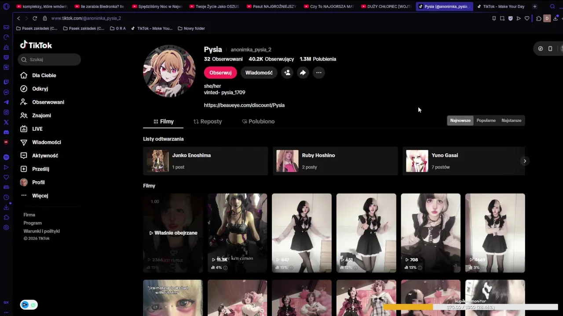Switch to the Reposty tab
This screenshot has height=316, width=563.
208,122
